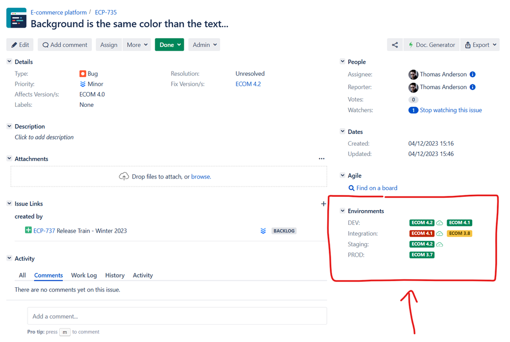Viewport: 510px width, 342px height.
Task: Click the Affects Version ECOM 4.0 value
Action: [x=92, y=95]
